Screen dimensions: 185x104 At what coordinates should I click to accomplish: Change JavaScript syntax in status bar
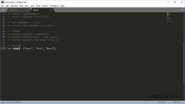point(176,102)
